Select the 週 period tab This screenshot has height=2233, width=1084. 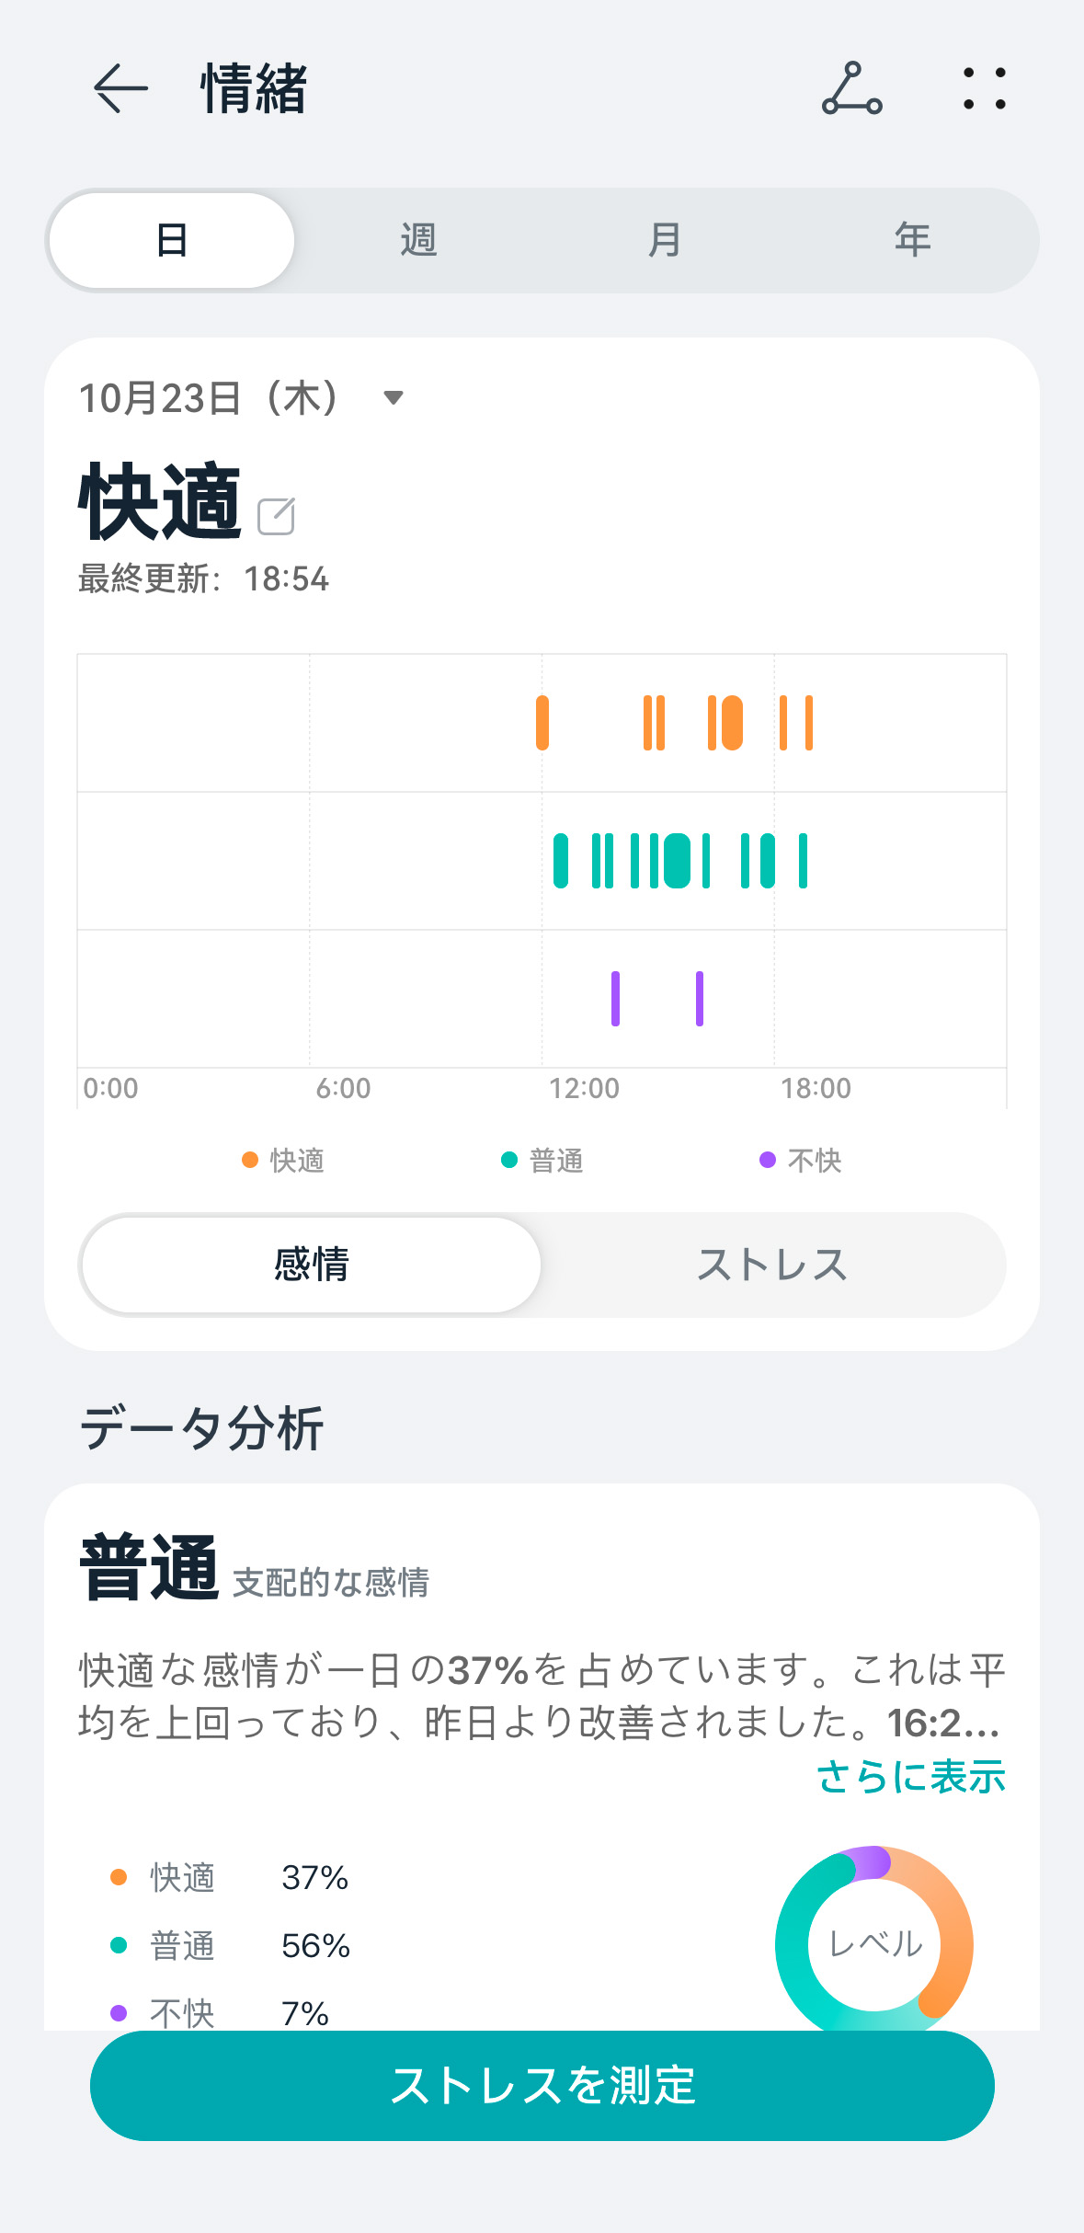tap(418, 240)
